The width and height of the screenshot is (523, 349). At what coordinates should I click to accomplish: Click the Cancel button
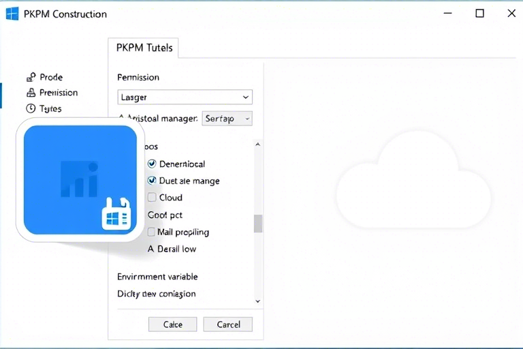tap(228, 324)
